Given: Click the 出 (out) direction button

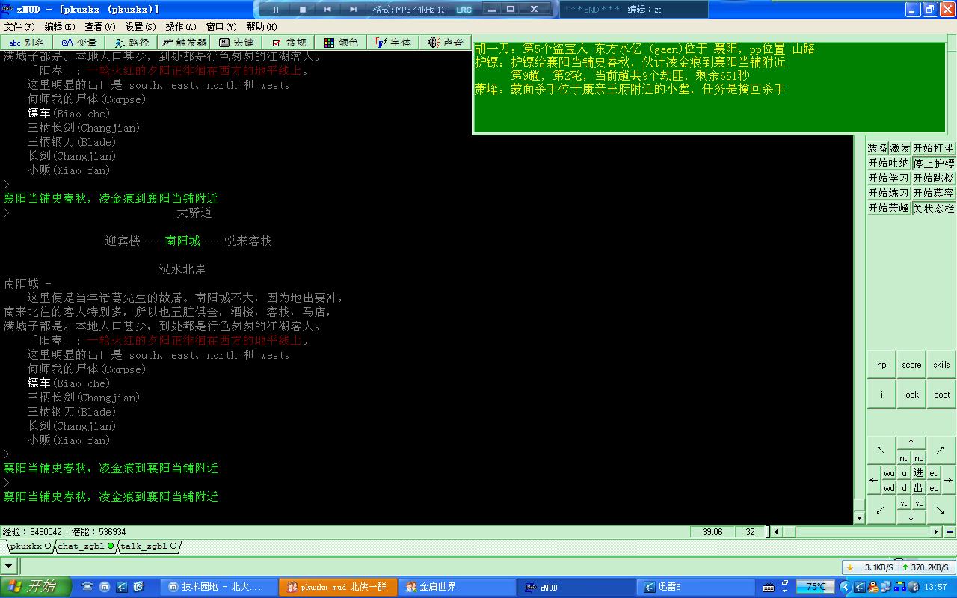Looking at the screenshot, I should [919, 488].
